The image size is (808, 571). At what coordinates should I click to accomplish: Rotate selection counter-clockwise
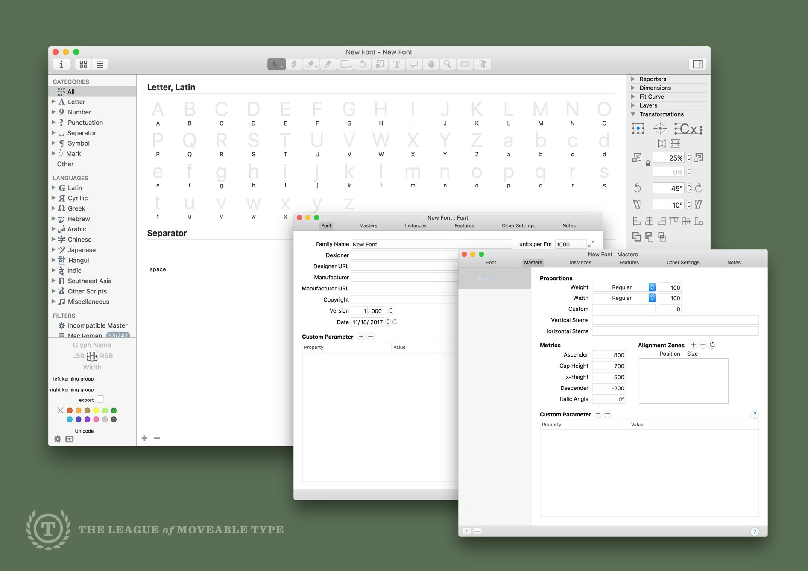click(637, 188)
